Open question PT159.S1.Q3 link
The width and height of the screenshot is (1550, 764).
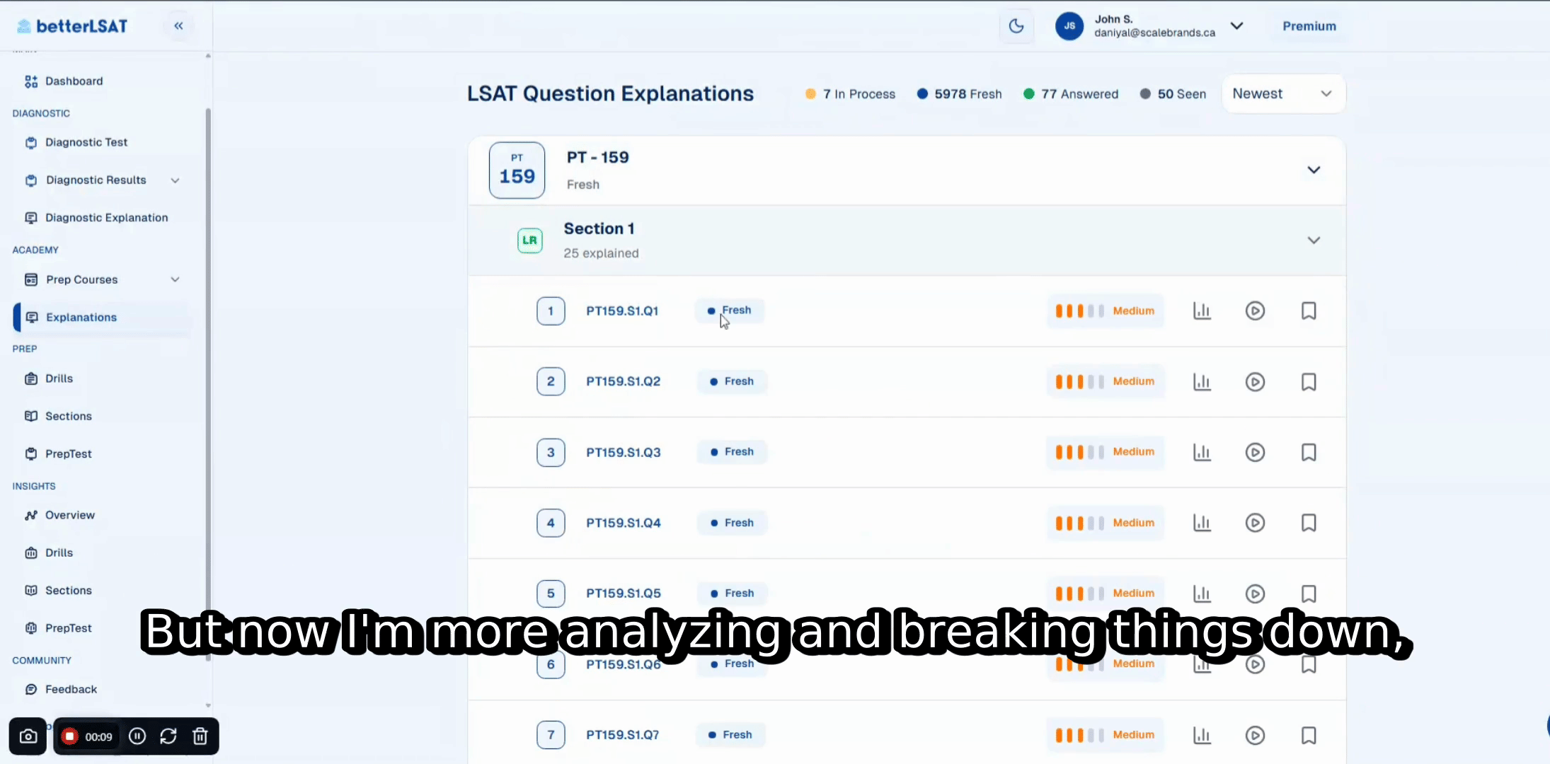623,452
